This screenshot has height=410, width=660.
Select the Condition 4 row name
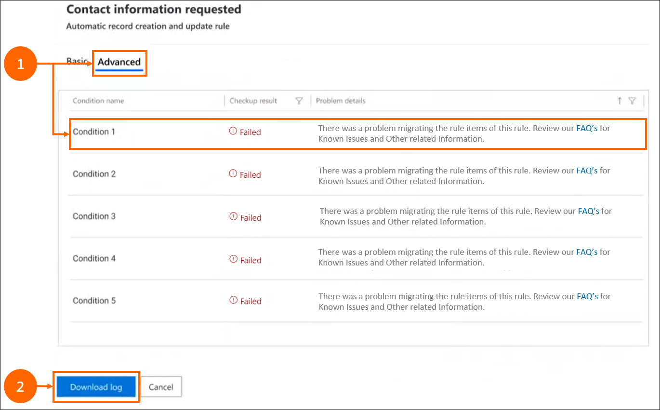[94, 259]
